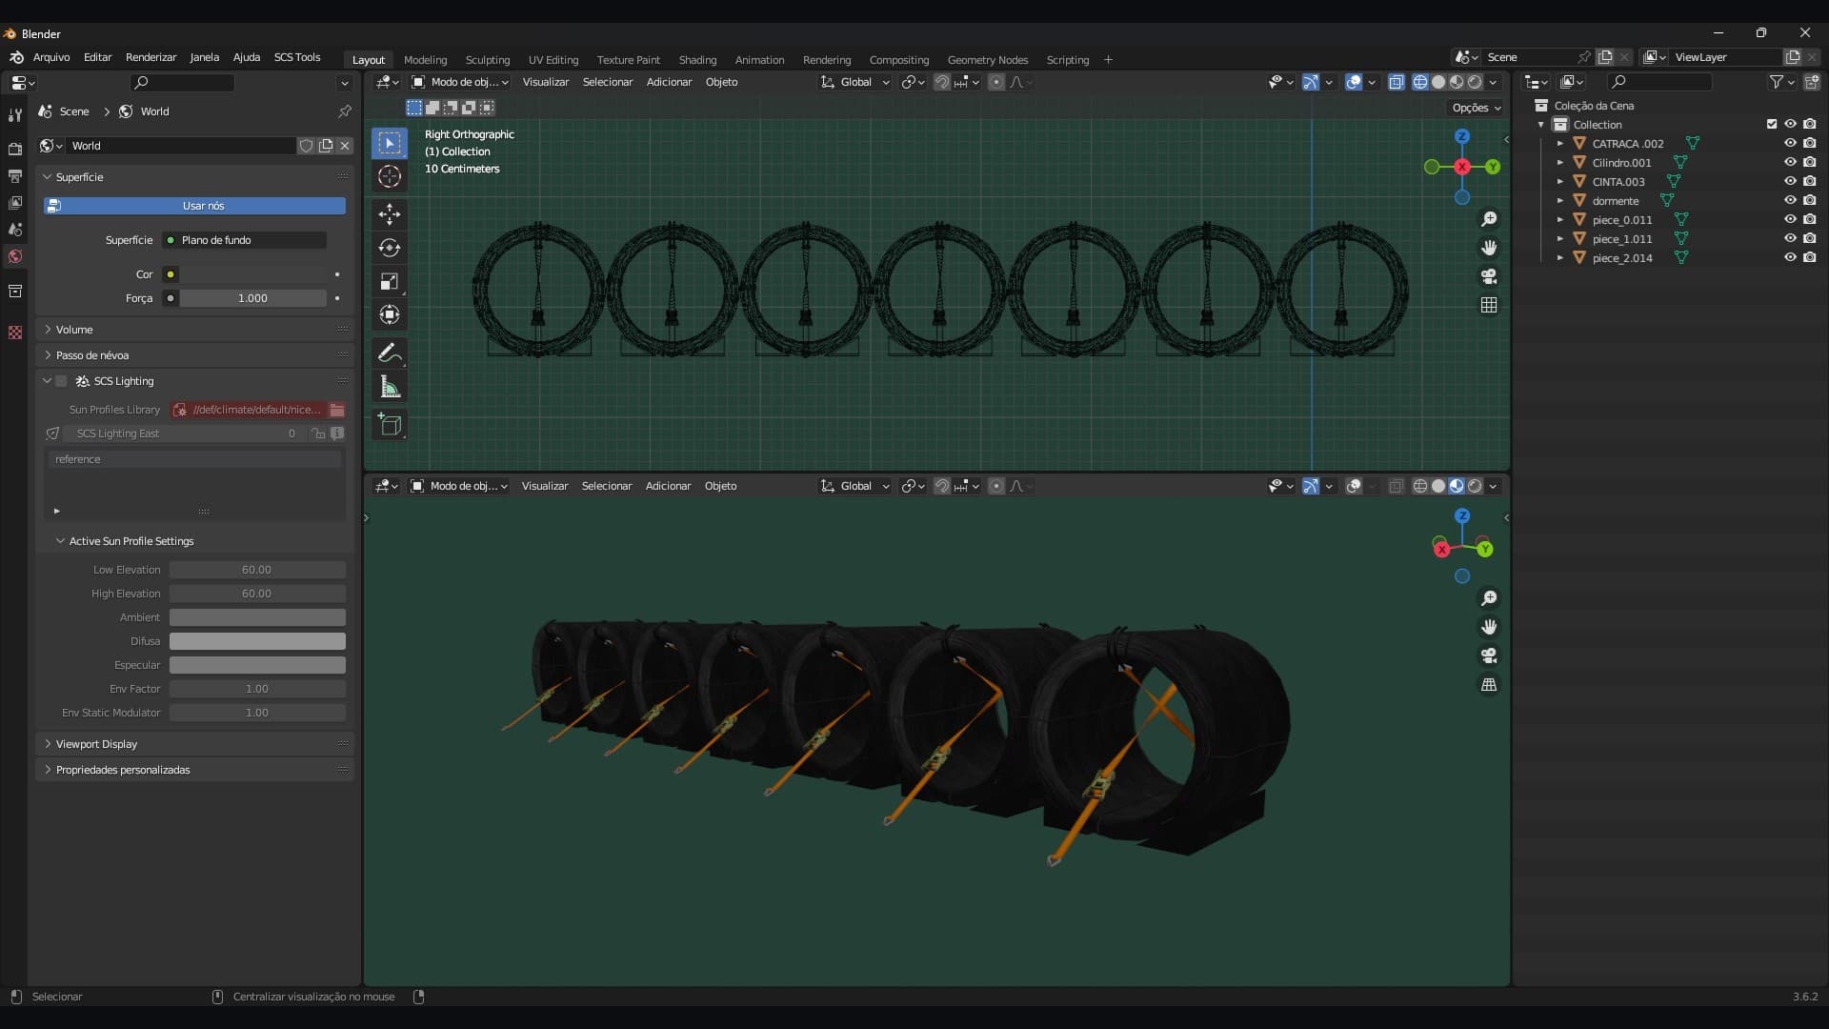Screen dimensions: 1829x1029
Task: Click the zoom magnifier in the bottom viewport
Action: click(x=1489, y=598)
